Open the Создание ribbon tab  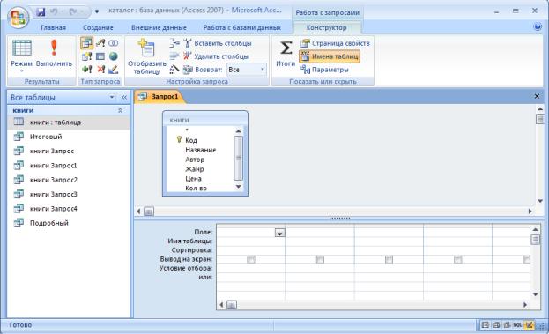pyautogui.click(x=98, y=27)
